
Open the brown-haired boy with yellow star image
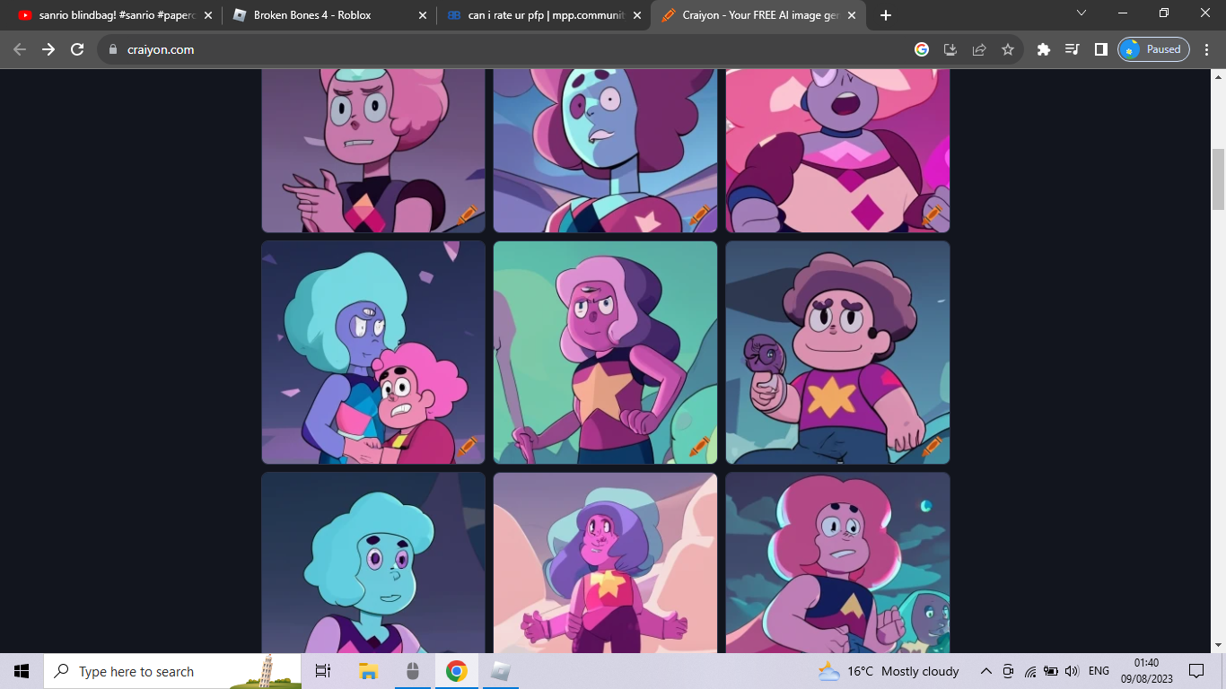pos(837,353)
